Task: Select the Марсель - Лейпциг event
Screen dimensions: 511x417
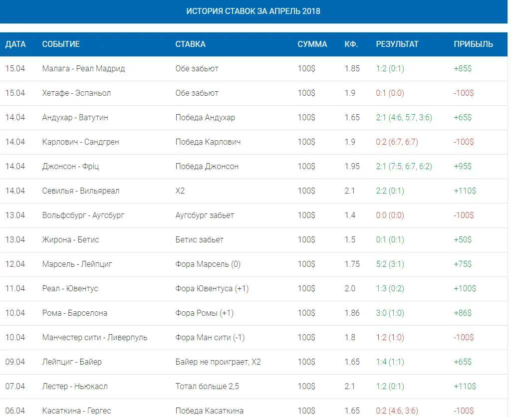Action: pyautogui.click(x=77, y=264)
